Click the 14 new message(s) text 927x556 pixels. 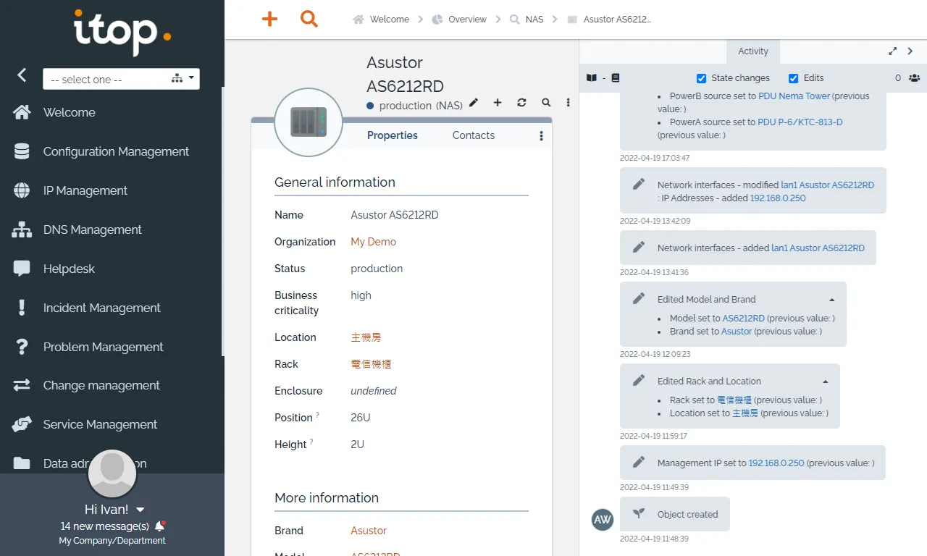105,526
